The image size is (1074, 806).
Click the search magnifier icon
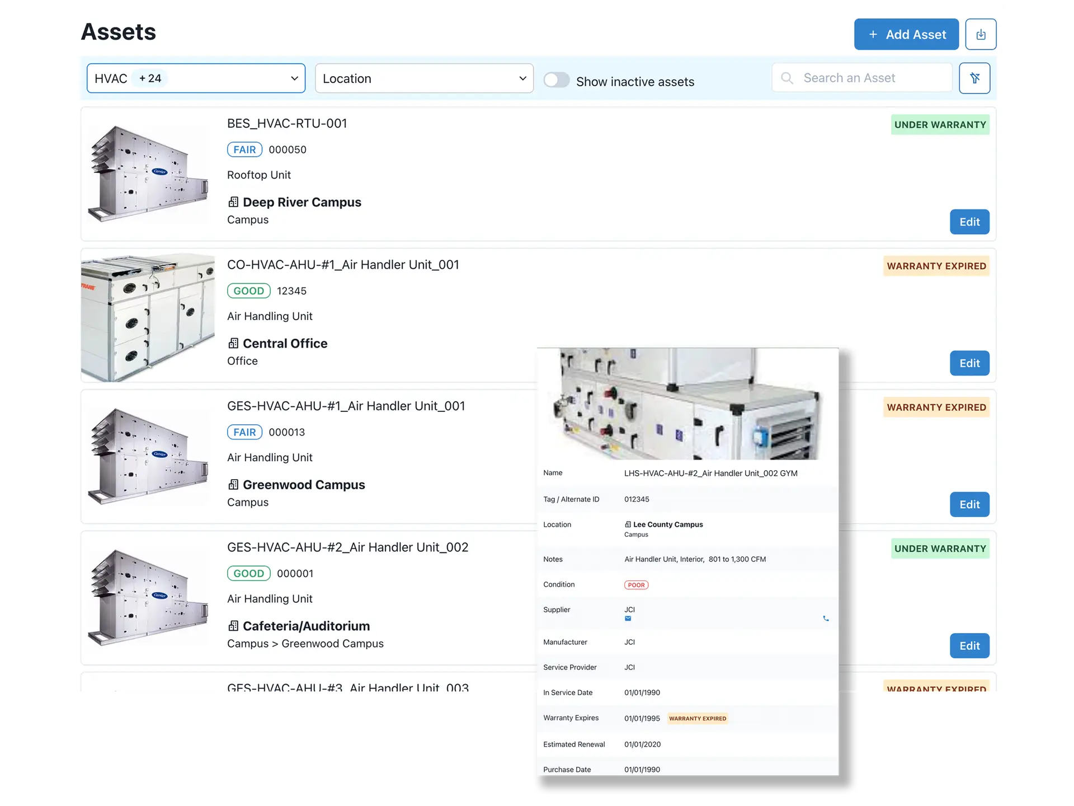click(787, 78)
